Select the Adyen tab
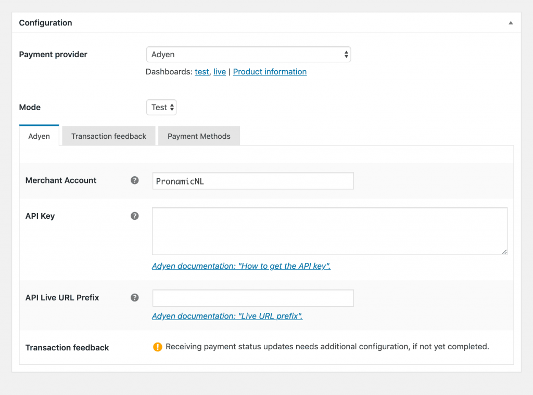The image size is (533, 395). pyautogui.click(x=39, y=136)
